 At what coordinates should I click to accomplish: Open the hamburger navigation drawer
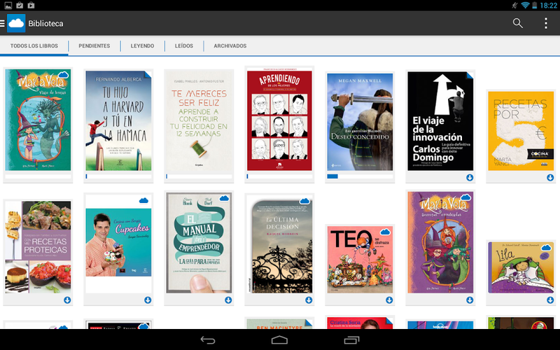[3, 23]
